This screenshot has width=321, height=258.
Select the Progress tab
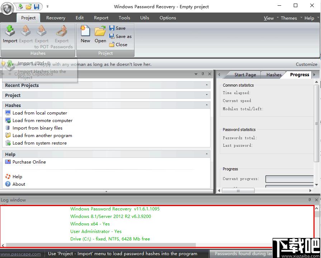point(299,75)
